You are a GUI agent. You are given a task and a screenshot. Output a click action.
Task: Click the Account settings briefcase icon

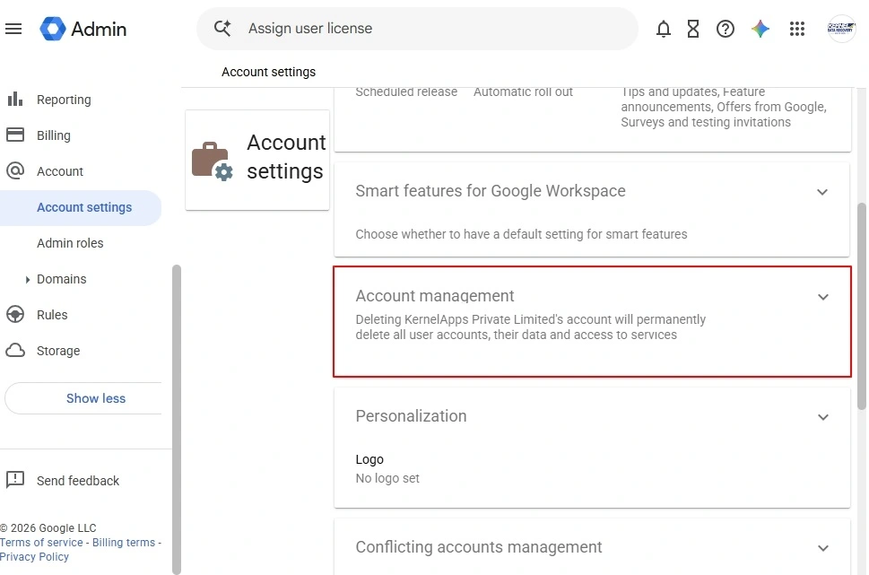(x=213, y=161)
